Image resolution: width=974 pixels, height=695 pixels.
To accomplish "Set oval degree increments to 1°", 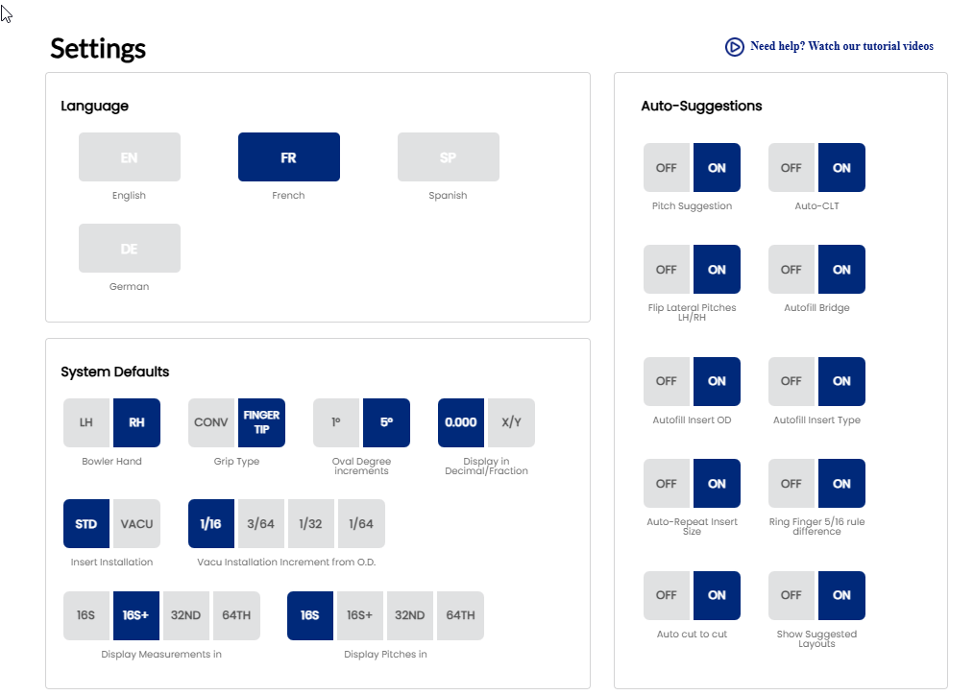I will [x=337, y=422].
